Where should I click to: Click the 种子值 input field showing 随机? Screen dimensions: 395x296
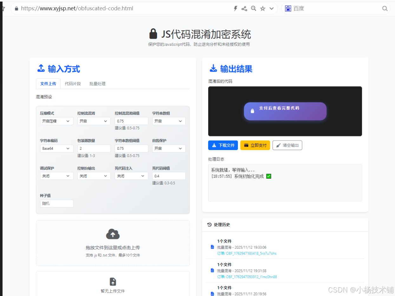pos(56,203)
